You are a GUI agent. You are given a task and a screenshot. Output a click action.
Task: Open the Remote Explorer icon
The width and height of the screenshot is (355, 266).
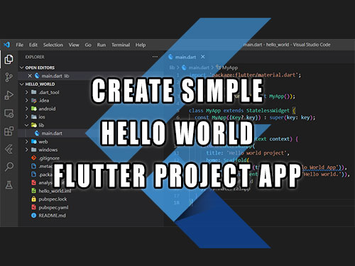pos(9,113)
